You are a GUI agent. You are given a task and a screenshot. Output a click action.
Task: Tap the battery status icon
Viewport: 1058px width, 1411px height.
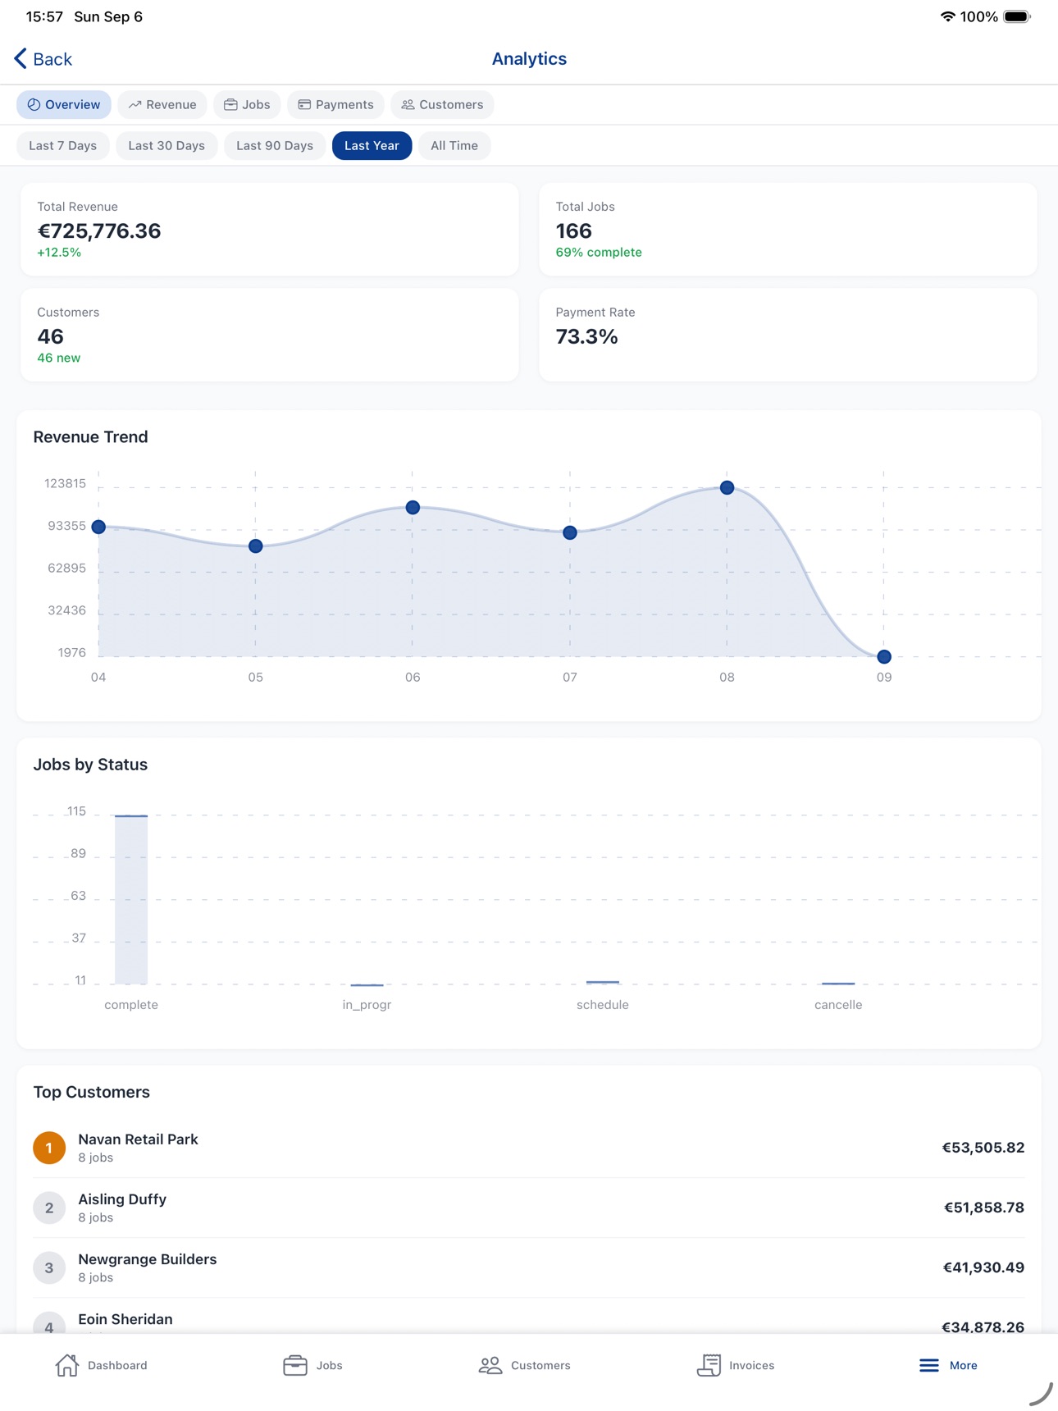click(x=1017, y=16)
